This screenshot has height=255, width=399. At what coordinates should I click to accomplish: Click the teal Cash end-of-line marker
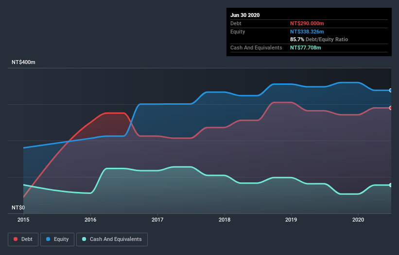coord(391,185)
